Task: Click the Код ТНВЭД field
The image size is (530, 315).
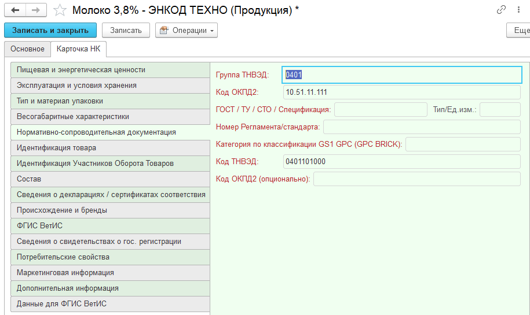Action: [x=402, y=162]
